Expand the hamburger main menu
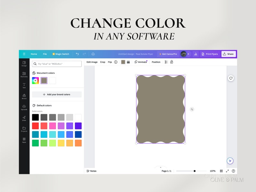The height and width of the screenshot is (192, 256). 24,54
